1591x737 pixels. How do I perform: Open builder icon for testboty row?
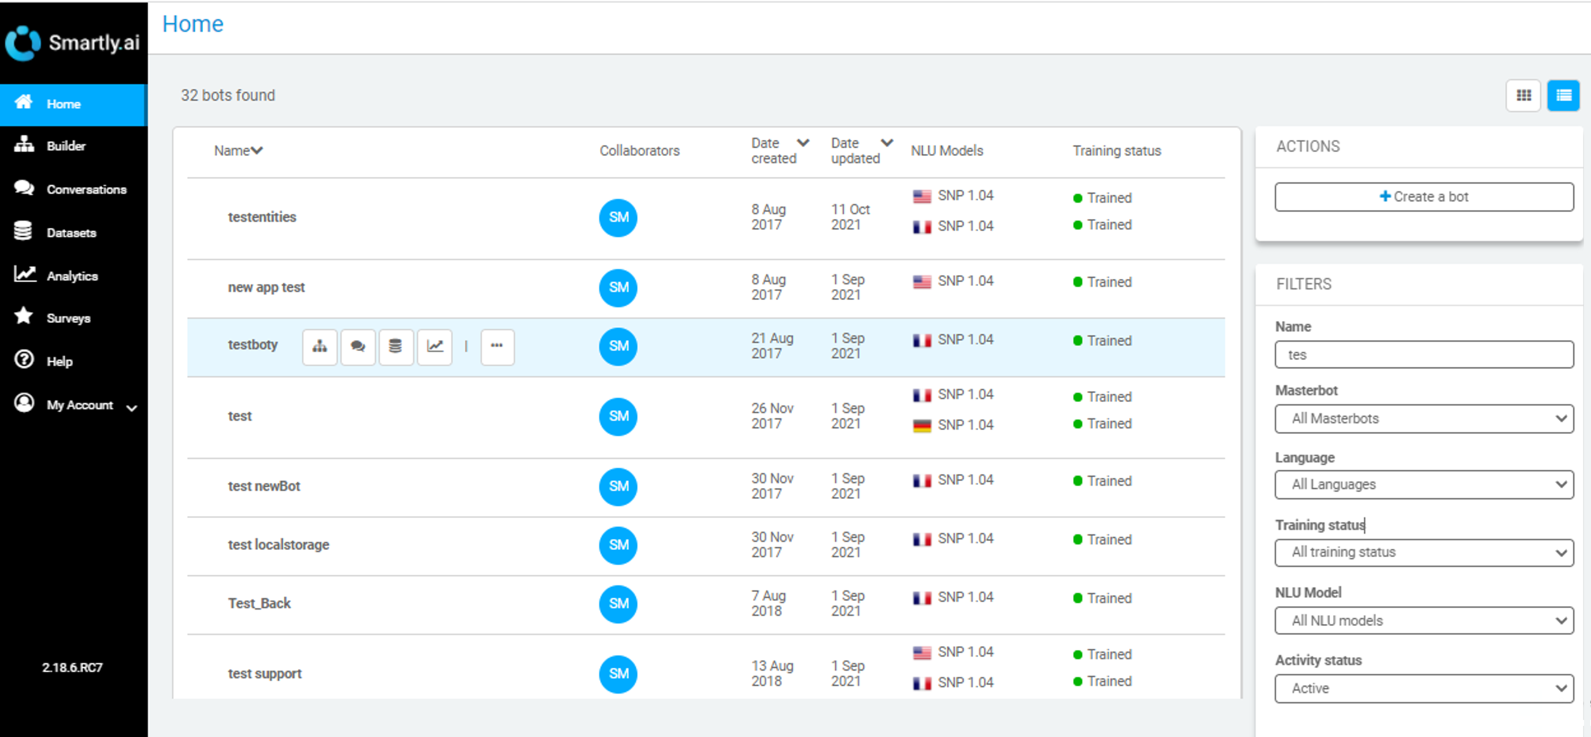coord(319,346)
